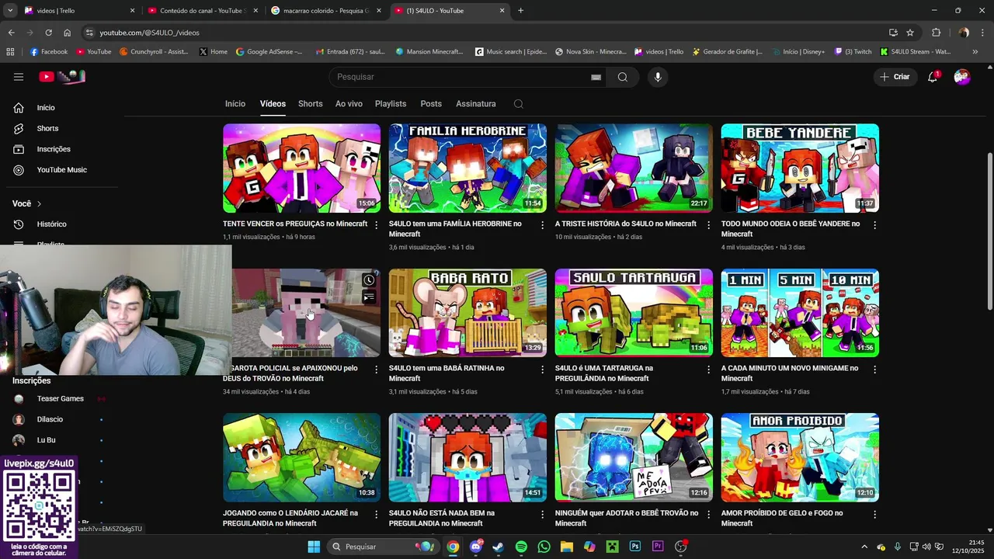Add GAROTA POLICIAL video to queue

[x=369, y=297]
